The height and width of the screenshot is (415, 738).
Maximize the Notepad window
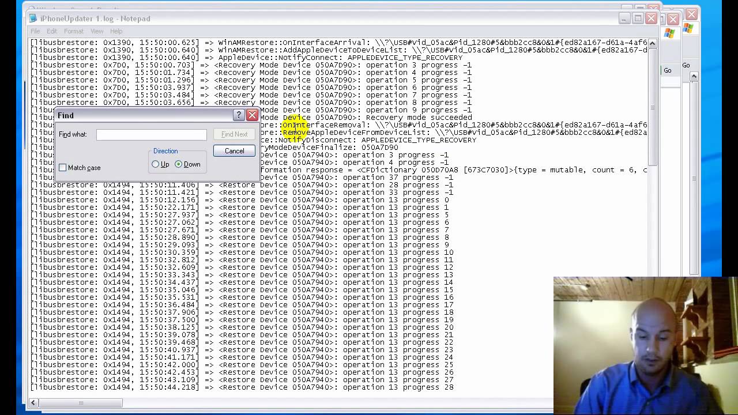638,18
